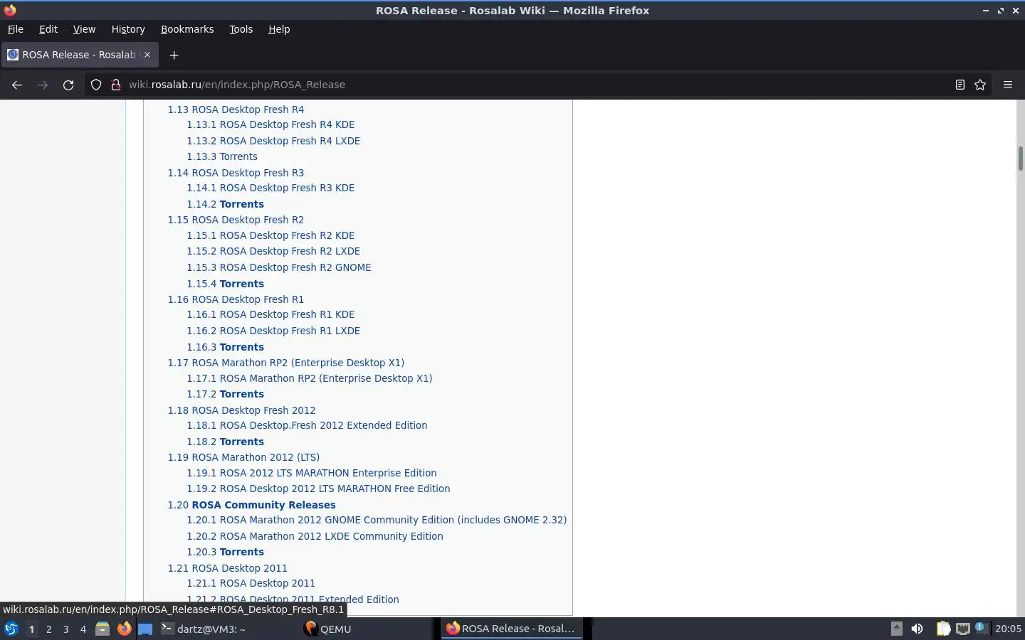Open 1.17.2 Torrents entry

pos(225,394)
